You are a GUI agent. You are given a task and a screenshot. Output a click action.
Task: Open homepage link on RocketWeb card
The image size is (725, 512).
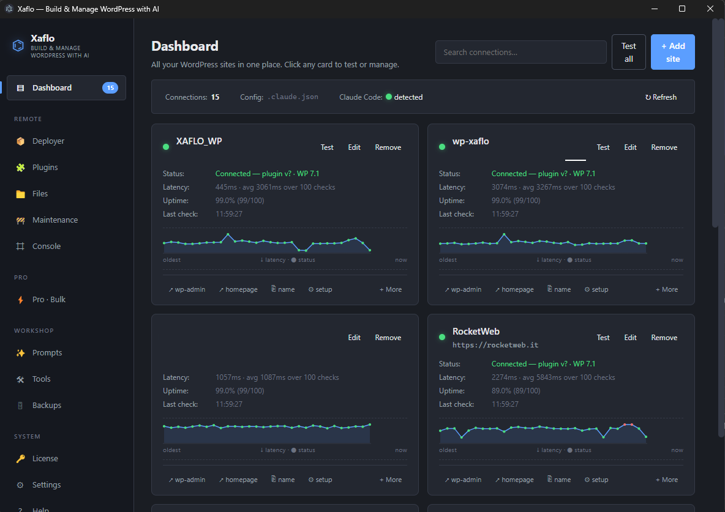pyautogui.click(x=514, y=480)
